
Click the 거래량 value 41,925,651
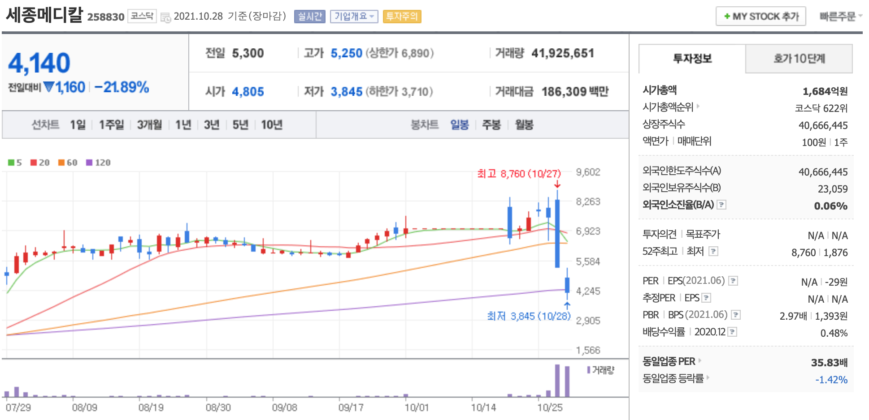(563, 53)
